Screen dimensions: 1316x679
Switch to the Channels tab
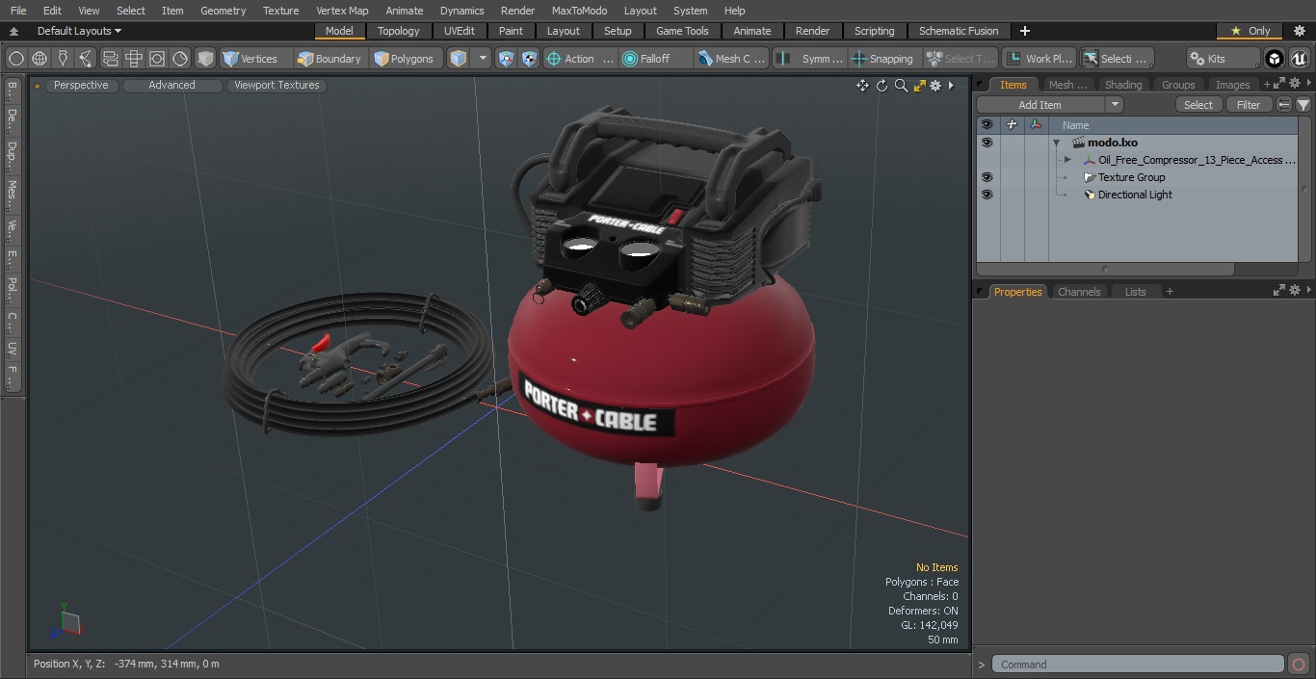[x=1078, y=292]
